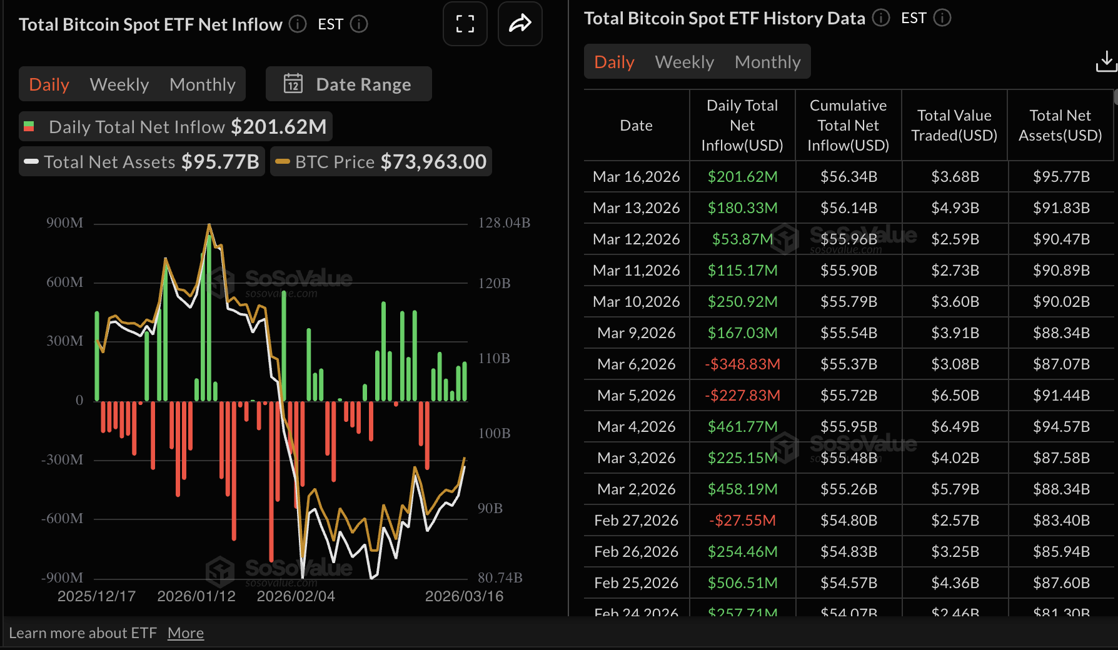Select Monthly tab in history table
The width and height of the screenshot is (1118, 650).
tap(767, 62)
